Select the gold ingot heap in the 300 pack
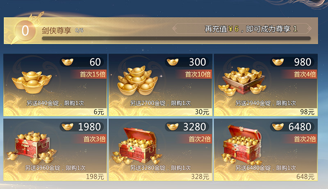 click(138, 81)
